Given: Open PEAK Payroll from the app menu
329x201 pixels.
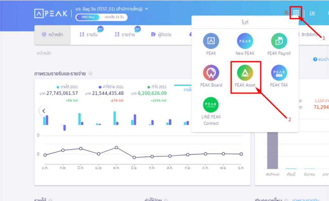Looking at the screenshot, I should (279, 44).
